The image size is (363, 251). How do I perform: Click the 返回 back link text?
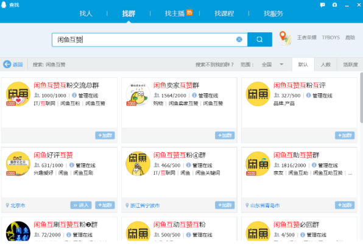pyautogui.click(x=18, y=65)
